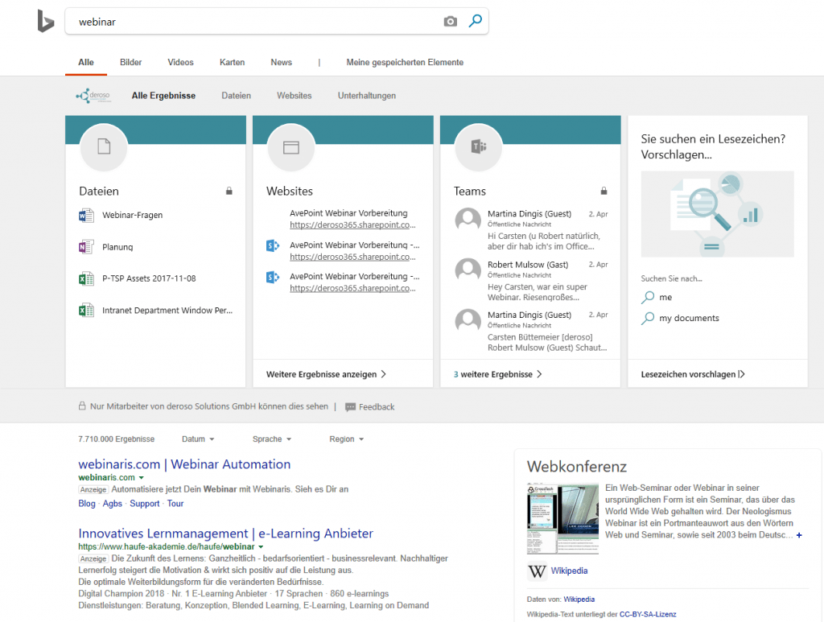Open the CC-BY-SA-Lizenz link
Image resolution: width=824 pixels, height=622 pixels.
648,614
